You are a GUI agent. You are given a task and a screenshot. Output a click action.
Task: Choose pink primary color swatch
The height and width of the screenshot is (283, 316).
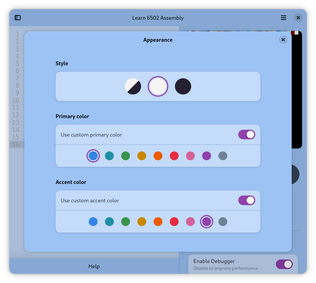pos(190,156)
